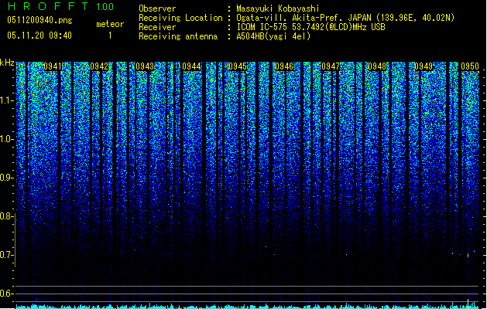Click the Observer label

point(157,8)
